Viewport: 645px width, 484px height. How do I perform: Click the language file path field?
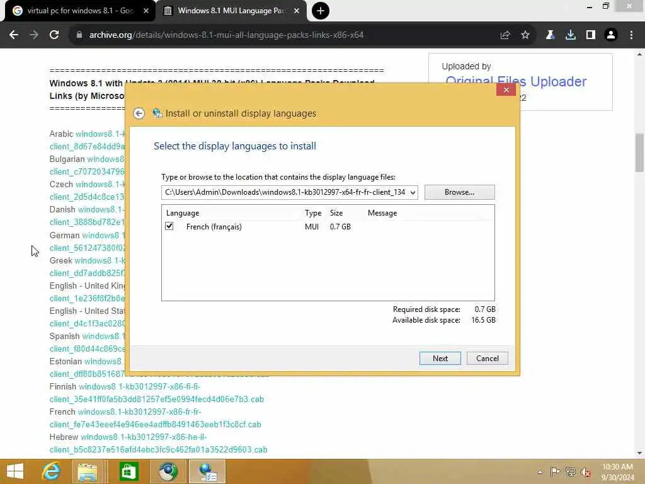[285, 193]
